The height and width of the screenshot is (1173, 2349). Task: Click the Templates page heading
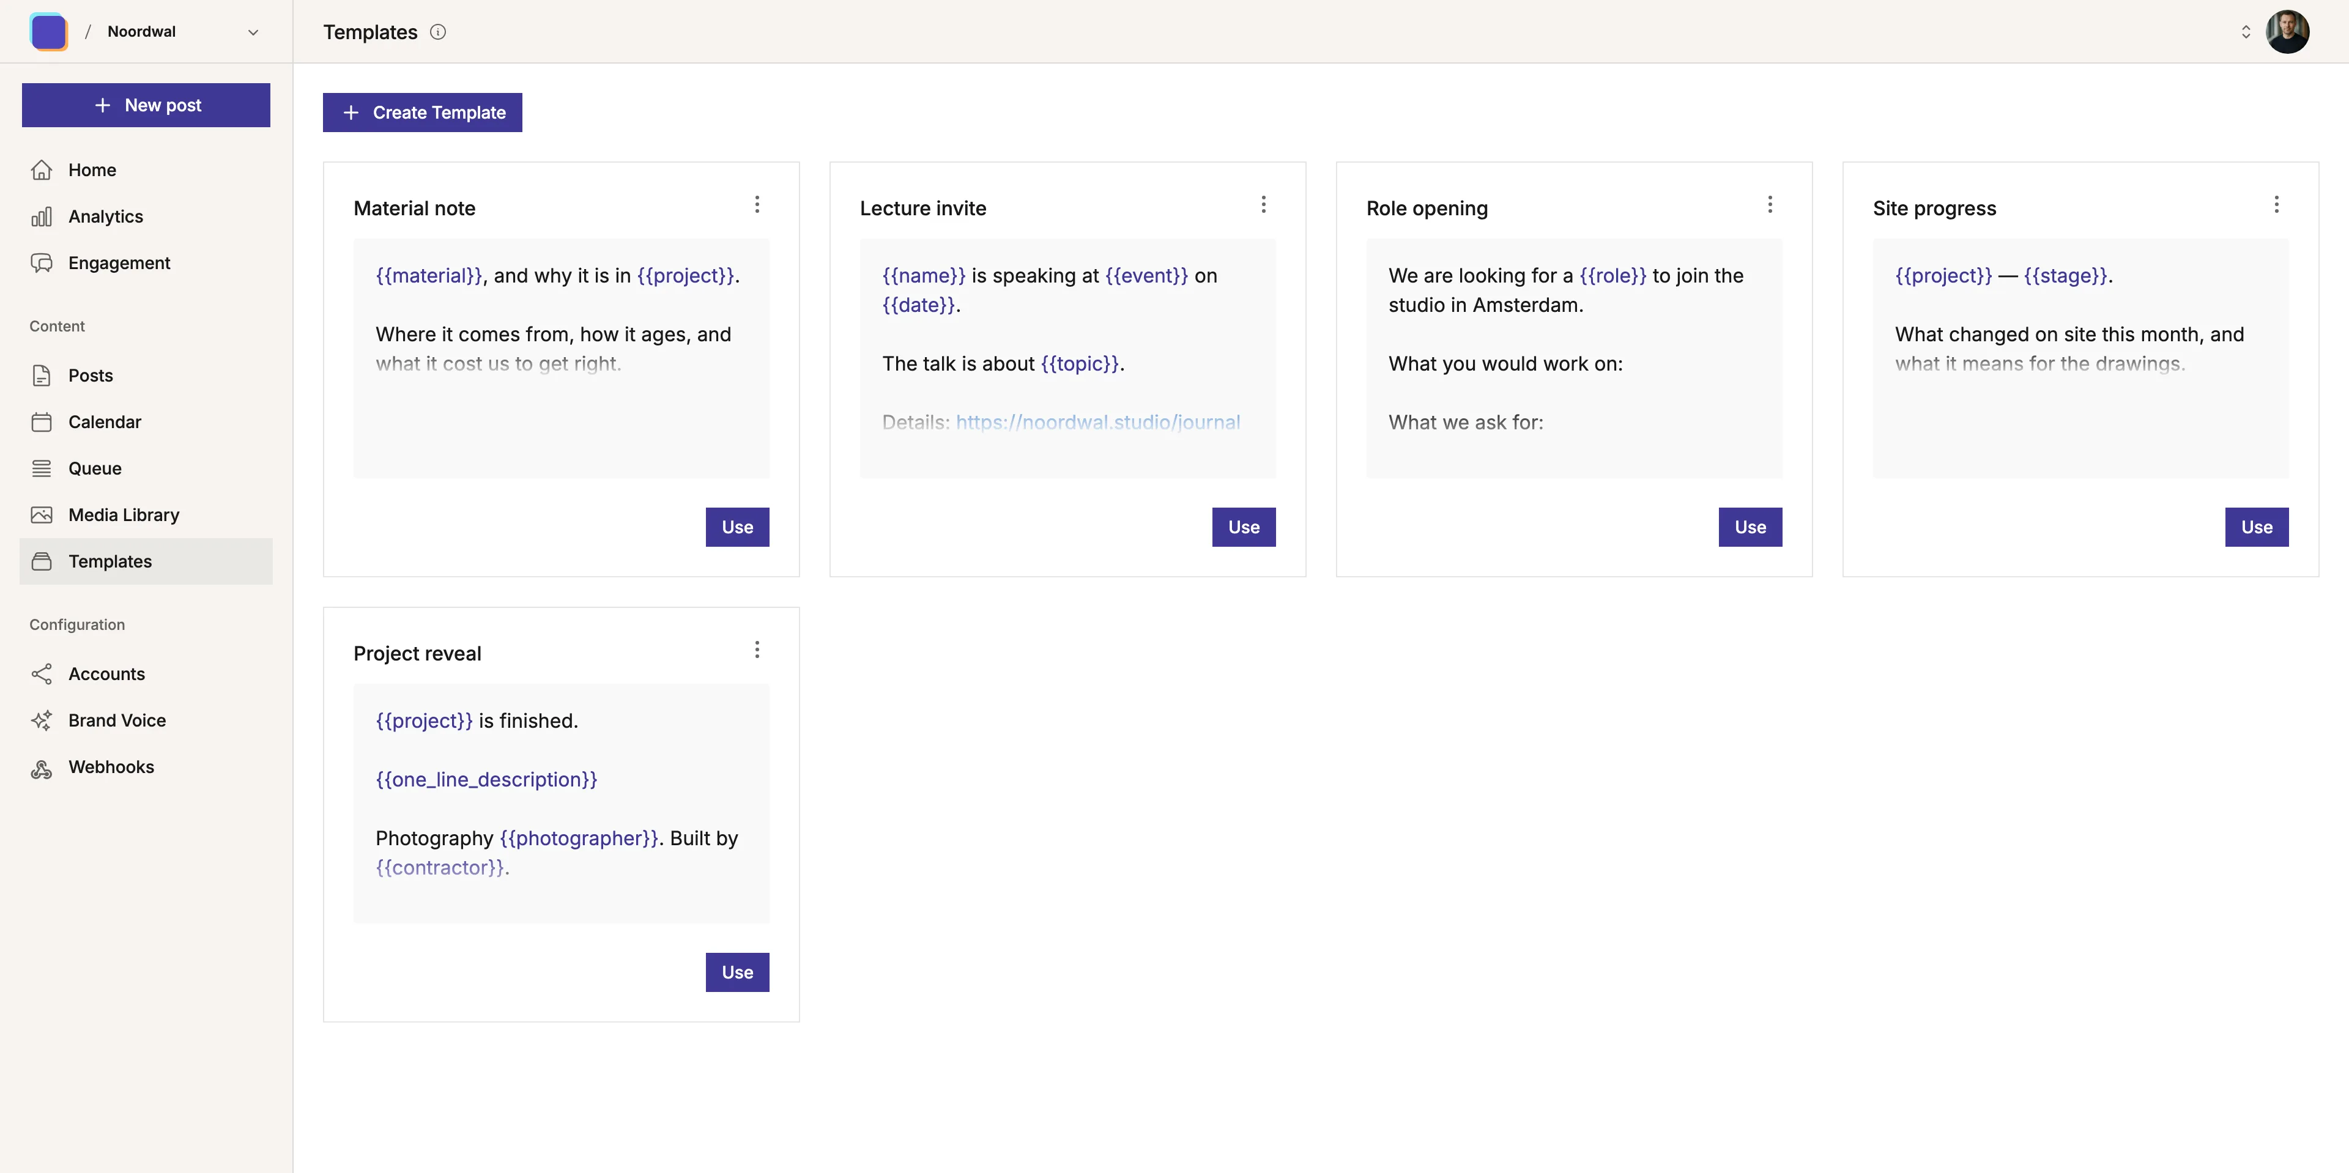pyautogui.click(x=370, y=32)
